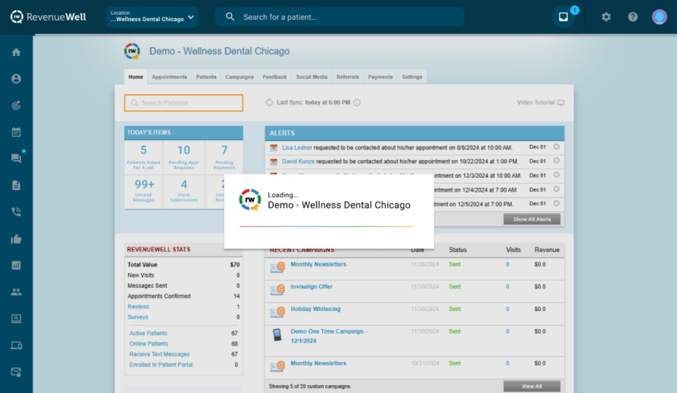Select the Home tab
This screenshot has width=677, height=393.
pos(136,77)
